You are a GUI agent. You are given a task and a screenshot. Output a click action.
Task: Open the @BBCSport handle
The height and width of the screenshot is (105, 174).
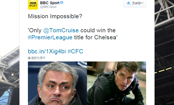click(48, 7)
